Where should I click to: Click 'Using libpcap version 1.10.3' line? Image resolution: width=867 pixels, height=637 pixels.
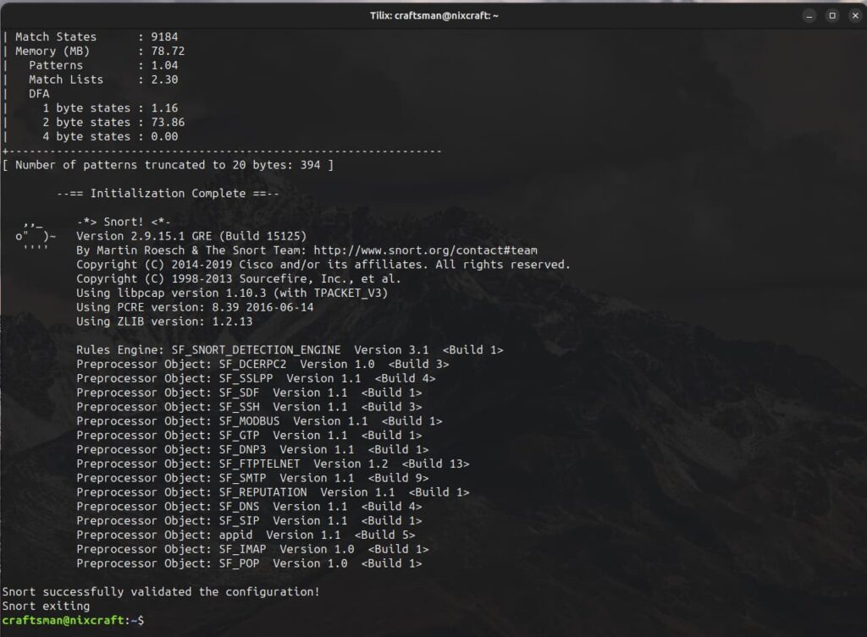[232, 293]
